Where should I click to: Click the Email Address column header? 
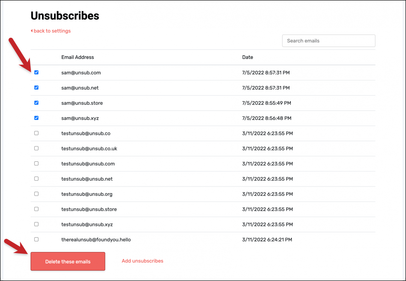pyautogui.click(x=77, y=57)
